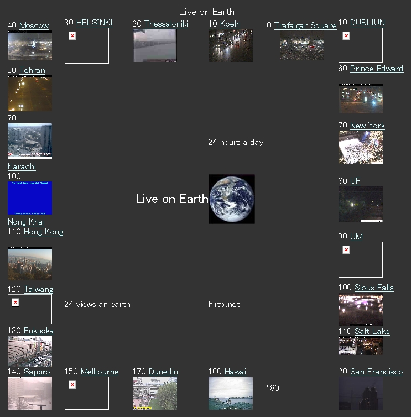Click the Hawai link
Viewport: 411px width, 417px height.
235,372
